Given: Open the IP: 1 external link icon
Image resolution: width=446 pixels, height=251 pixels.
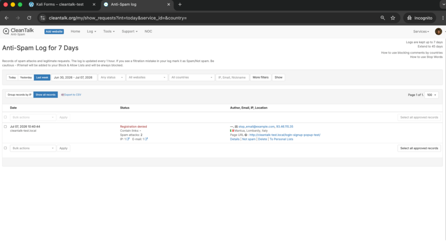Looking at the screenshot, I should click(128, 139).
